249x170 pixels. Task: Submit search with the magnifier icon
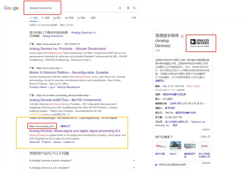(x=134, y=8)
